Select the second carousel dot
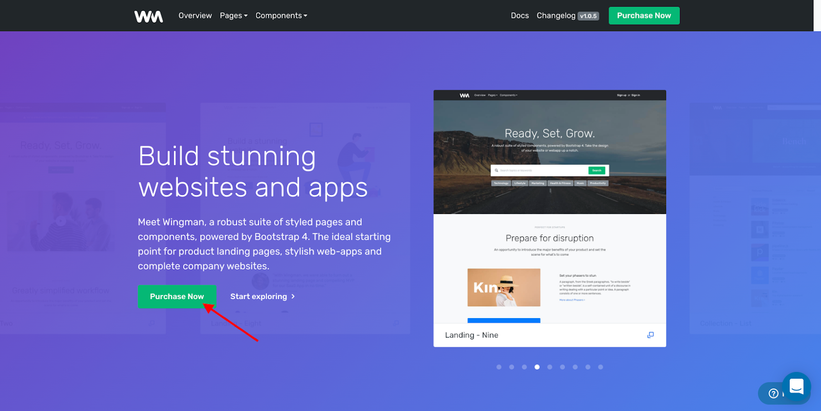821x411 pixels. 512,367
